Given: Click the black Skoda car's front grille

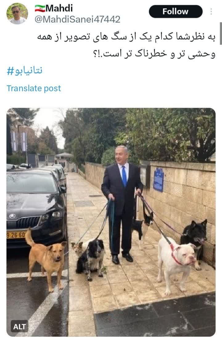Looking at the screenshot, I should click(x=28, y=223).
